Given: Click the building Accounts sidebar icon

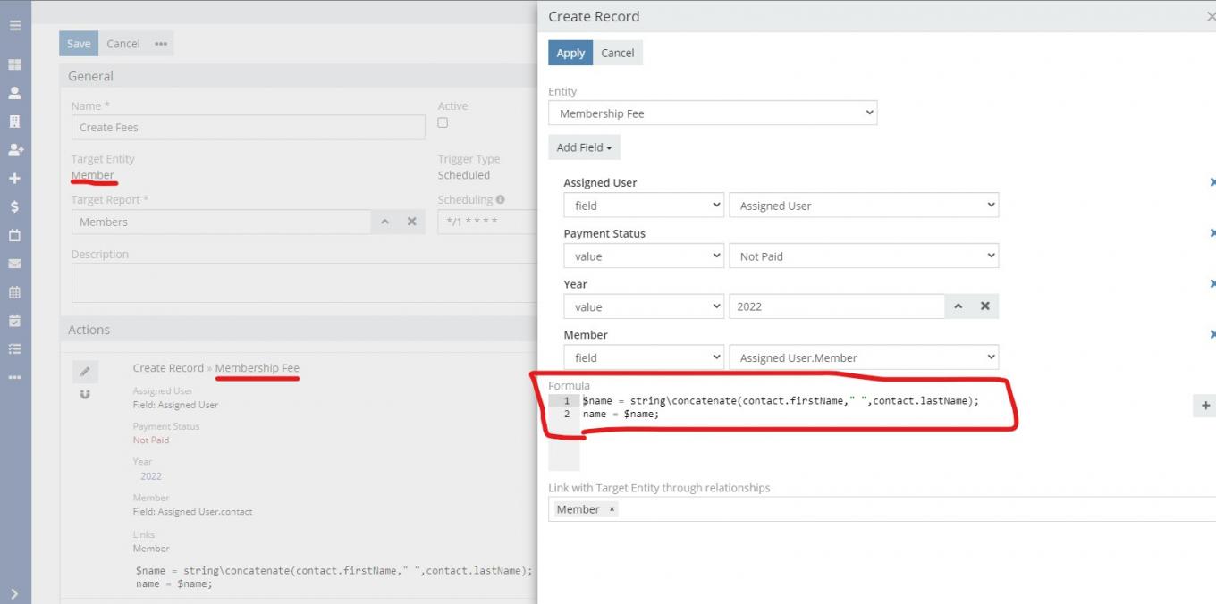Looking at the screenshot, I should [14, 122].
